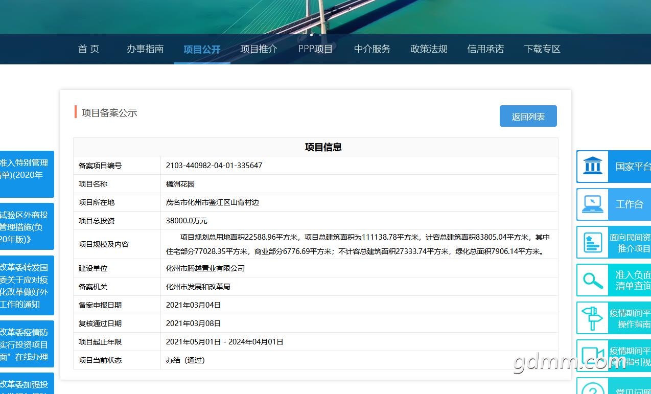Select the 项目公开 navigation tab
This screenshot has height=394, width=651.
[202, 50]
